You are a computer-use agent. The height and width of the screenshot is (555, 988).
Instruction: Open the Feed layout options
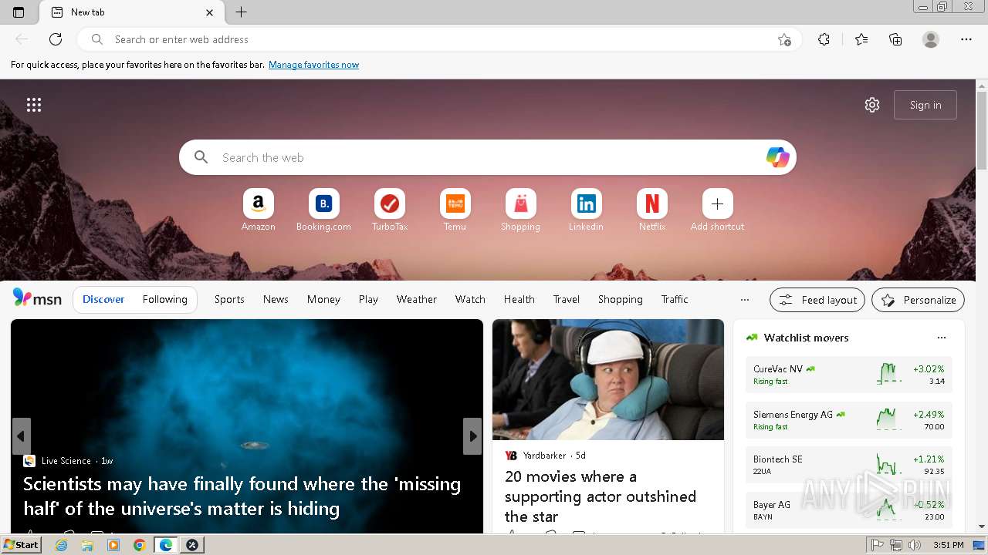pos(817,300)
